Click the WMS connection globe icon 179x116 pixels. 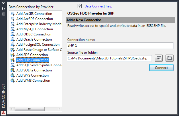[13, 81]
